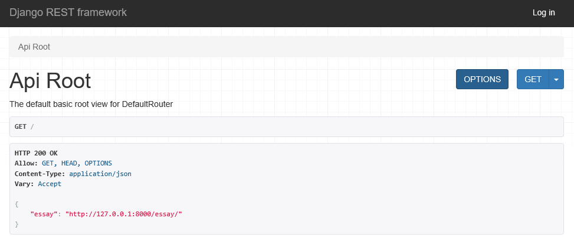
Task: Click the GET button
Action: point(533,79)
